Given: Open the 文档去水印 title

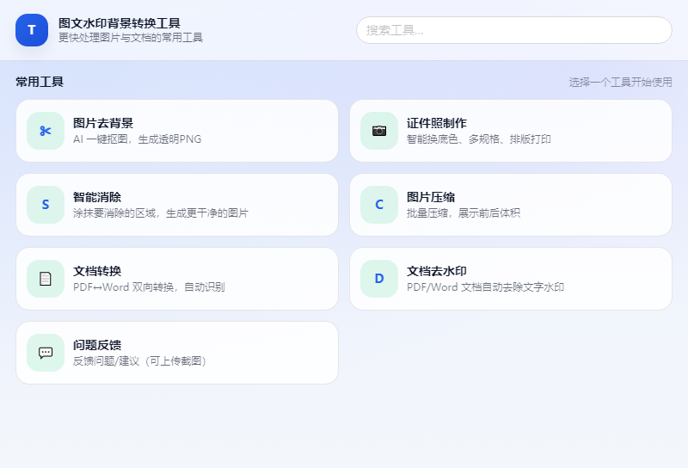Looking at the screenshot, I should (437, 271).
